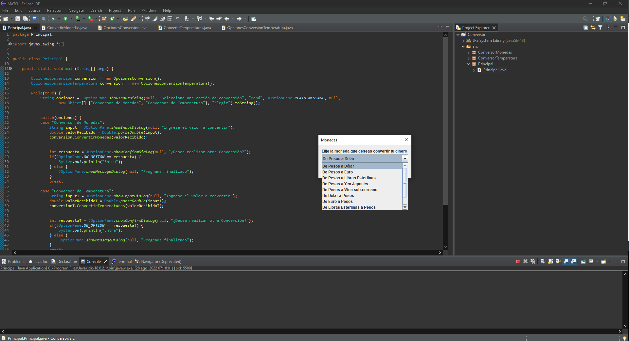The image size is (629, 341).
Task: Open the Problems tab
Action: (x=13, y=262)
